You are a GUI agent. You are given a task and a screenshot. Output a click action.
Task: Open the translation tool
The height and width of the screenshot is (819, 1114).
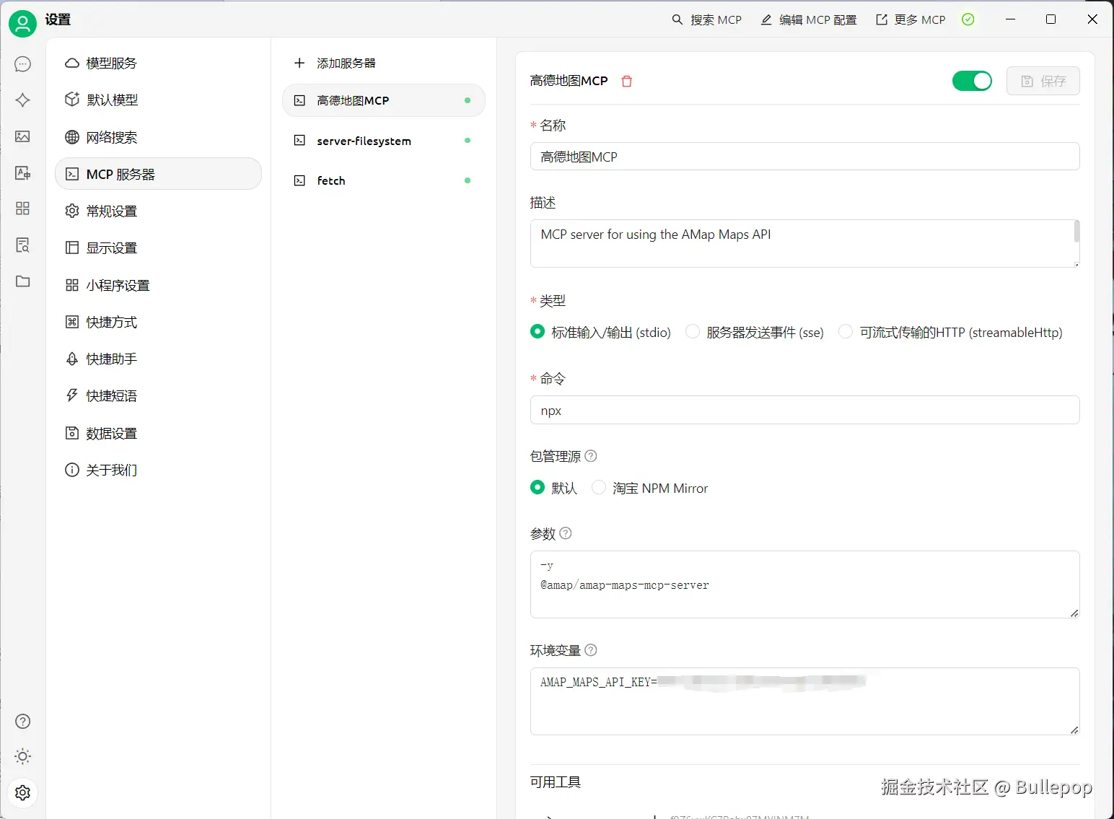[x=22, y=172]
